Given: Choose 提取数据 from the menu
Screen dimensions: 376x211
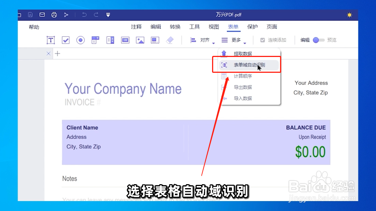Looking at the screenshot, I should (249, 53).
